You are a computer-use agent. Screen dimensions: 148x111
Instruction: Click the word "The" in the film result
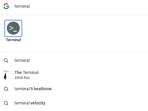pyautogui.click(x=18, y=73)
